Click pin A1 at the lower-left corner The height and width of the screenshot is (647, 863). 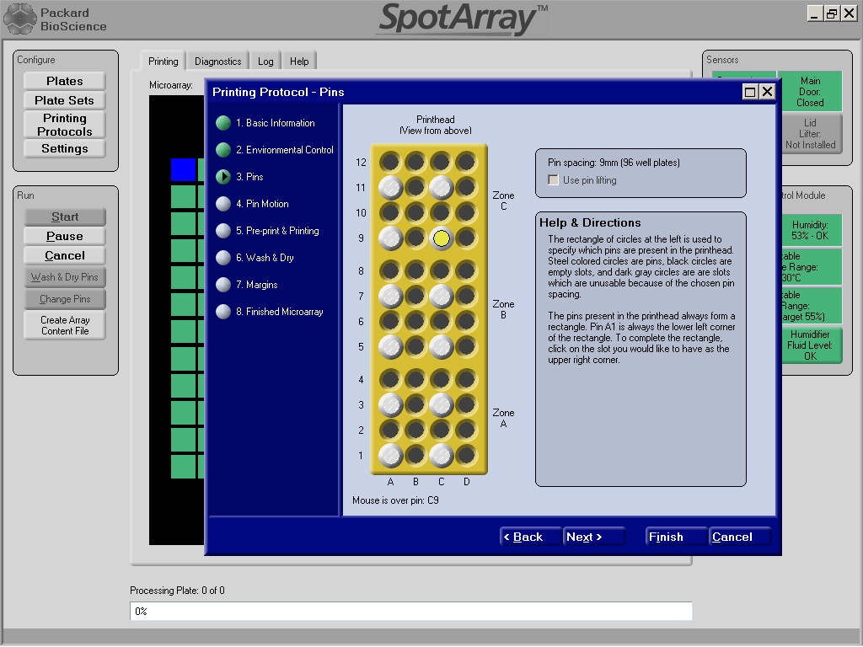point(390,456)
